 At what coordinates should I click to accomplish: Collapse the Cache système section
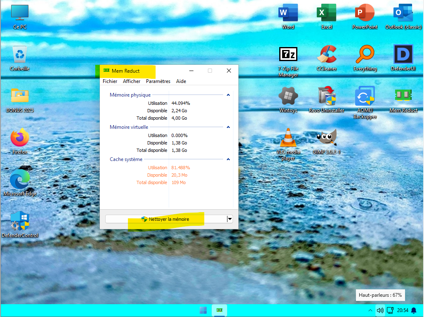click(228, 159)
